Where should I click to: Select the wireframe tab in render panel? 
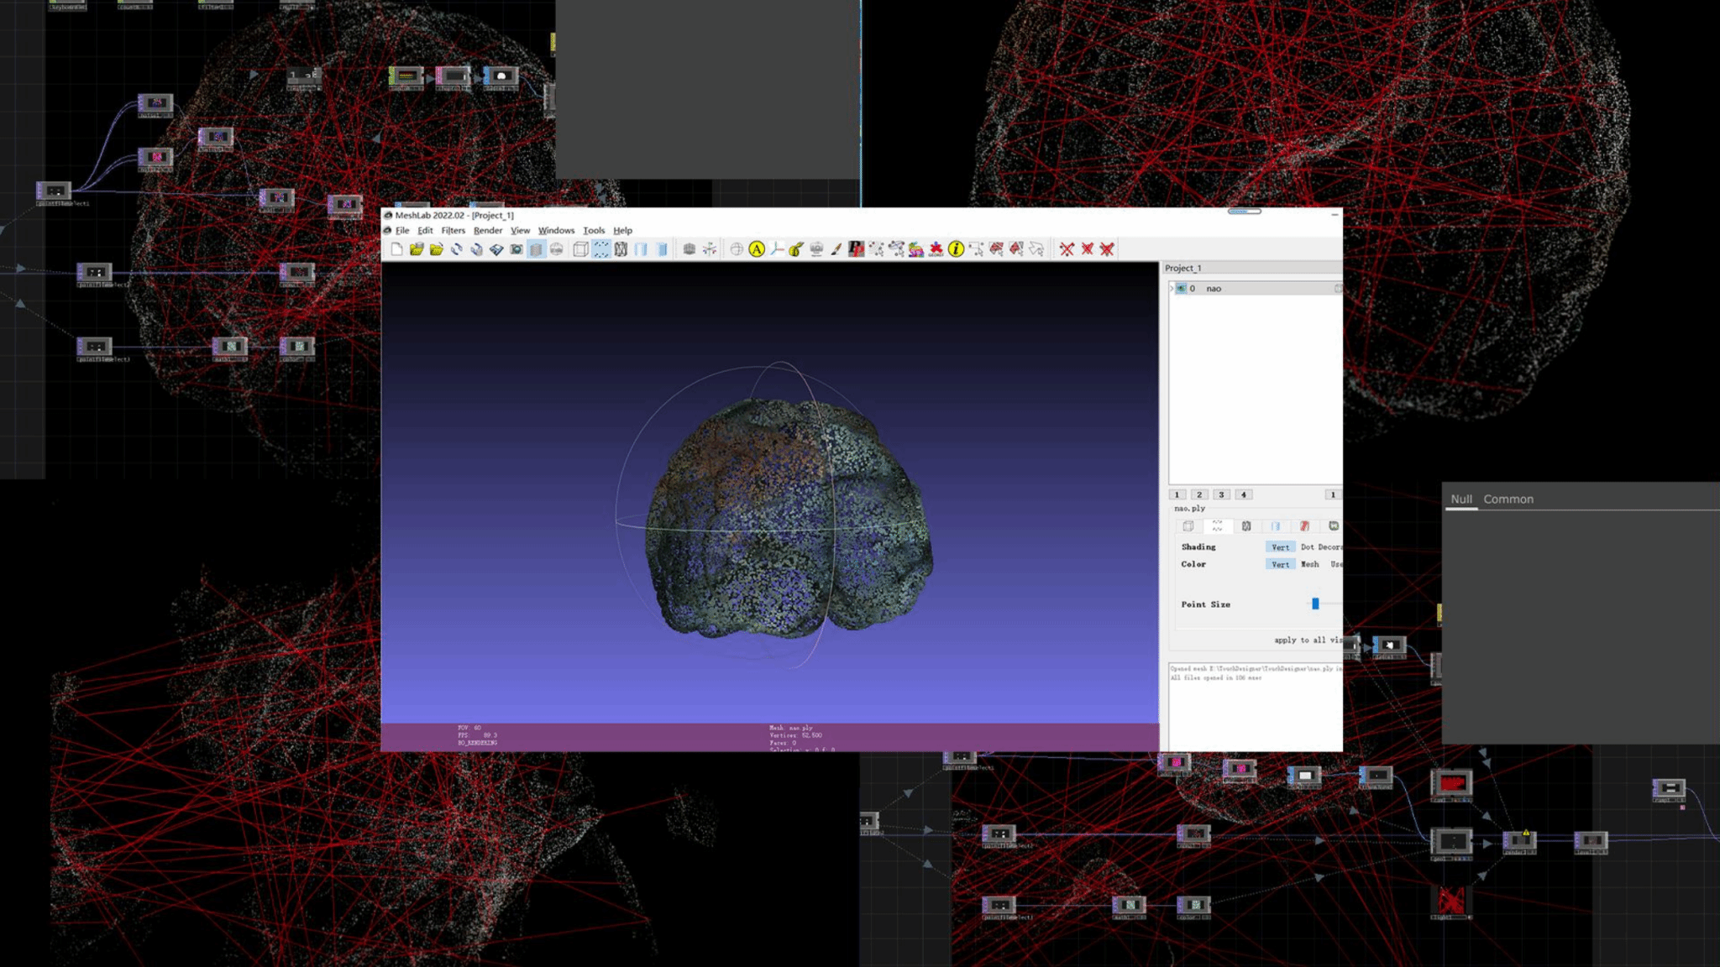[1246, 526]
